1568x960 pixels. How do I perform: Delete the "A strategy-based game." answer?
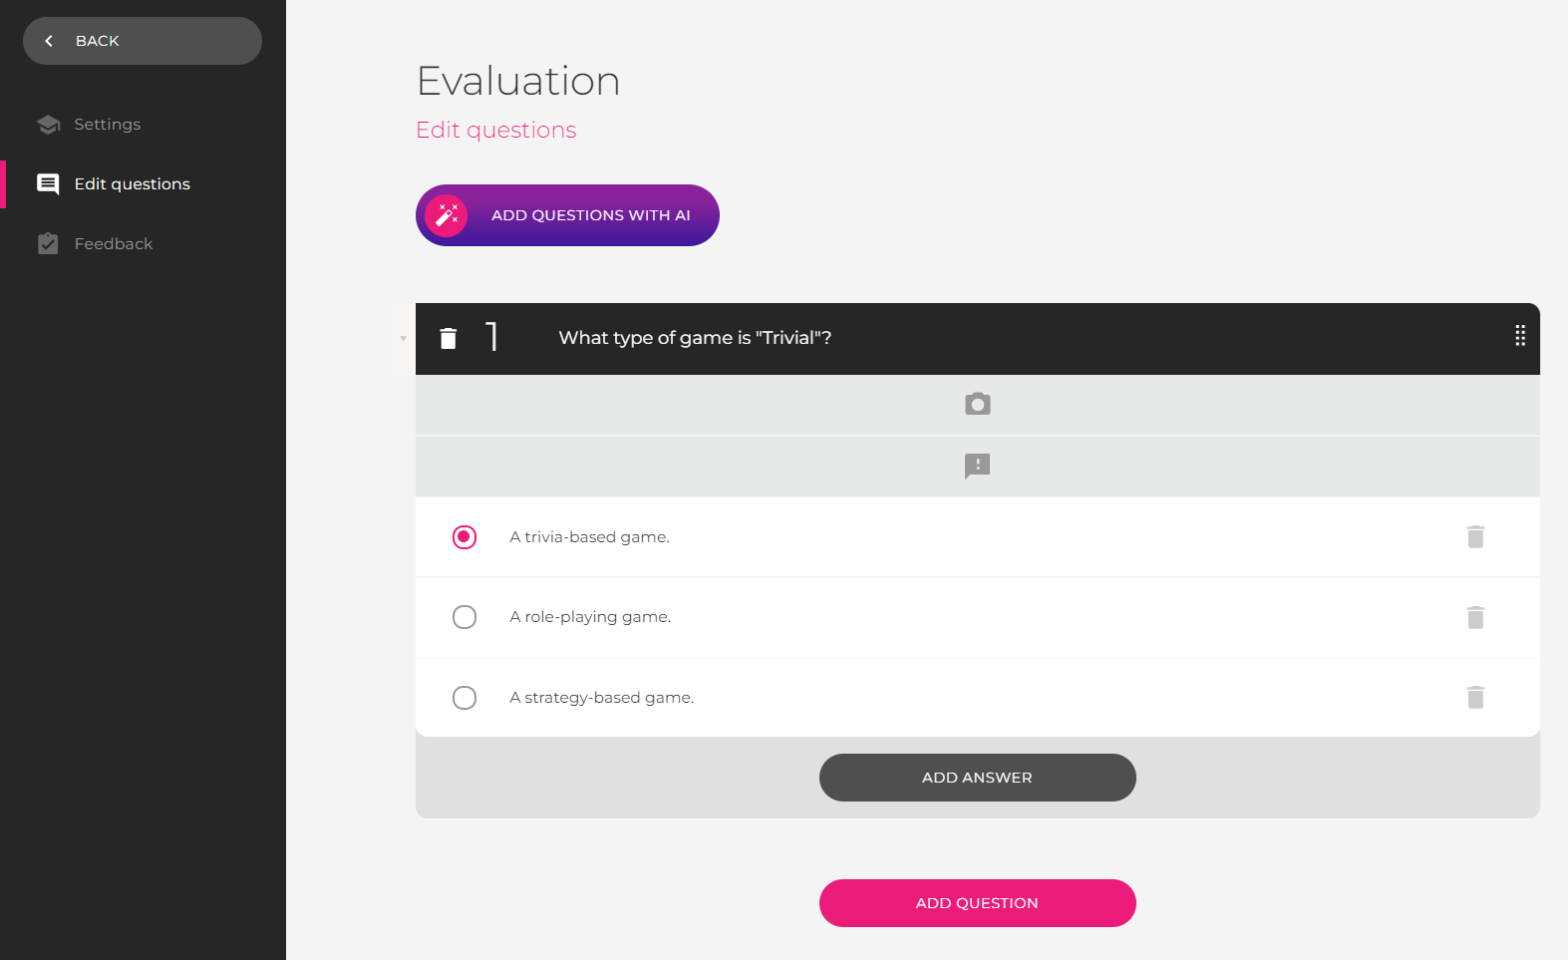[1475, 697]
